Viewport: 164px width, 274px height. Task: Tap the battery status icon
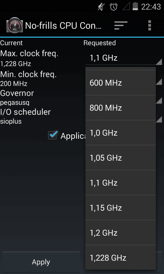click(x=135, y=7)
